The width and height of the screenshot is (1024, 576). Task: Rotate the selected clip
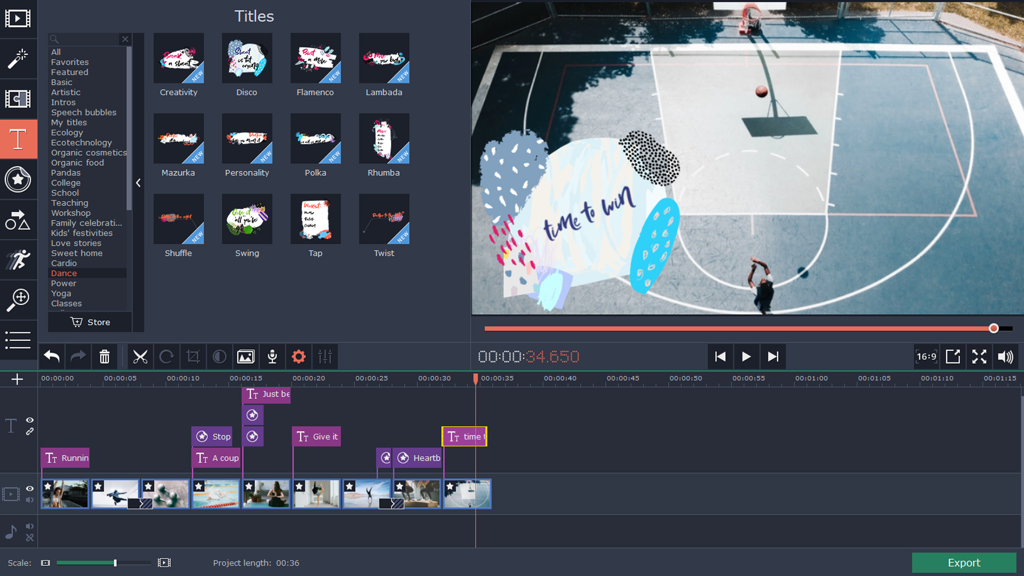tap(166, 356)
